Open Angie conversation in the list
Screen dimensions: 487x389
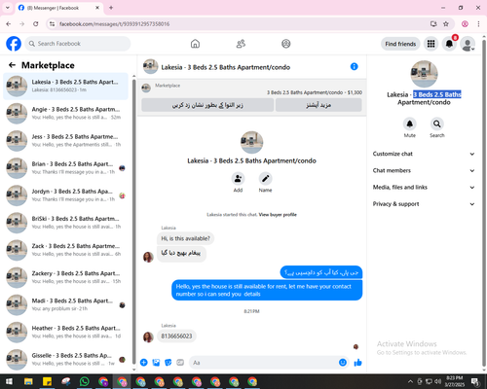tap(65, 114)
